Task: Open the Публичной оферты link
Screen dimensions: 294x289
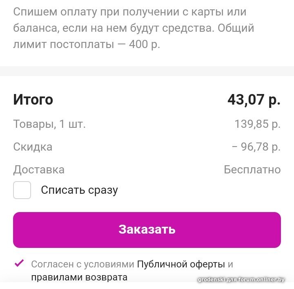Action: 181,264
